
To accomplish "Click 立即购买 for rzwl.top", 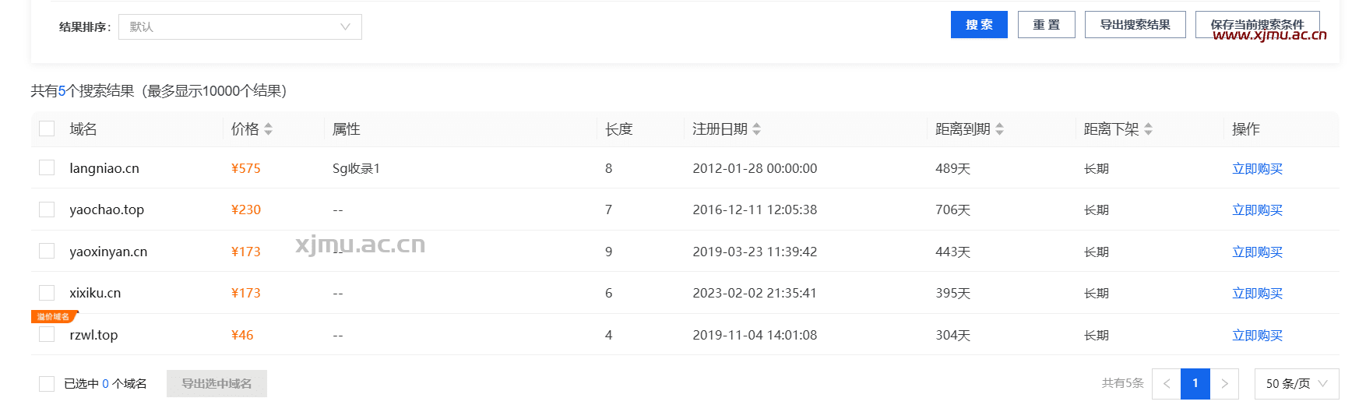I will [1257, 335].
